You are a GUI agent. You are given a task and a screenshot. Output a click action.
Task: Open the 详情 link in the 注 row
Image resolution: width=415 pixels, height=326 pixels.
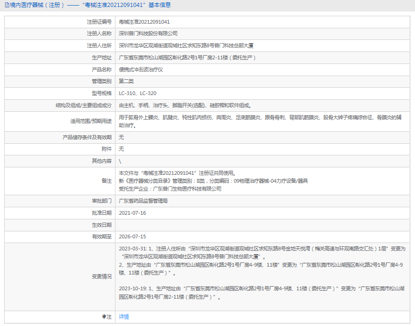124,316
